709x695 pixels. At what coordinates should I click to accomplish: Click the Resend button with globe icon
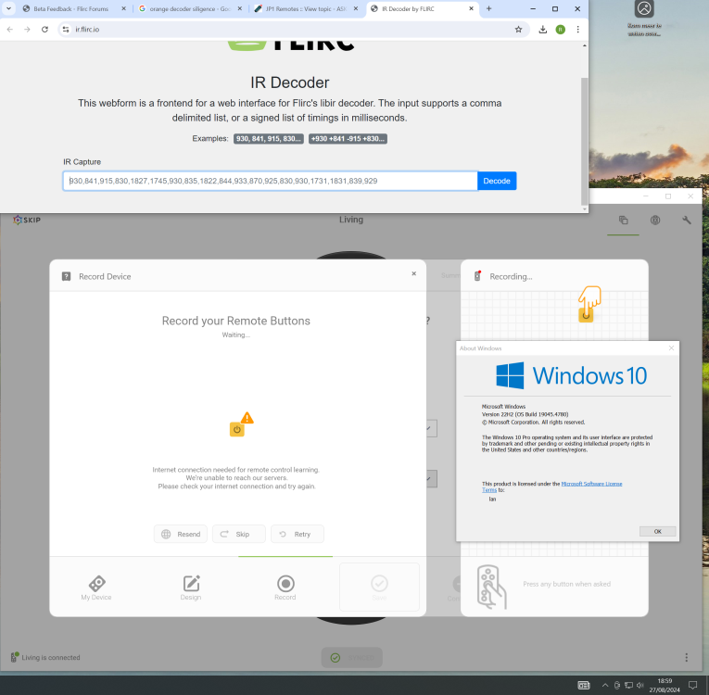tap(181, 534)
